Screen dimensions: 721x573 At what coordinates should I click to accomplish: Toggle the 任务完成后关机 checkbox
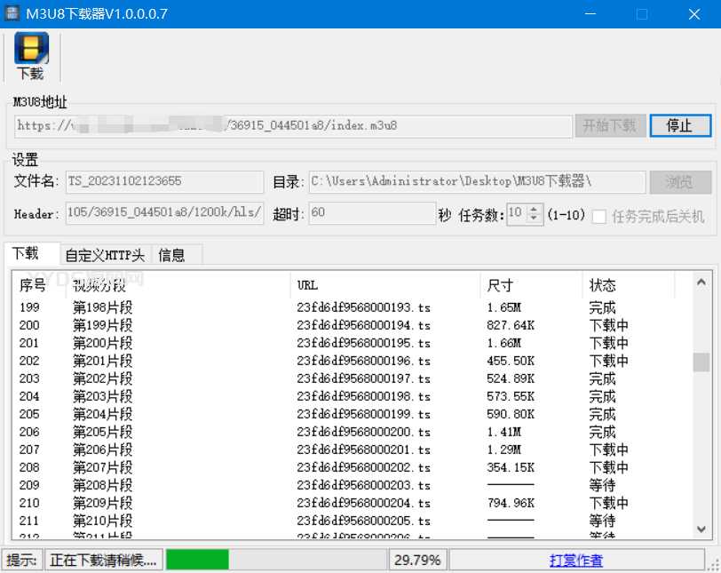pyautogui.click(x=599, y=216)
